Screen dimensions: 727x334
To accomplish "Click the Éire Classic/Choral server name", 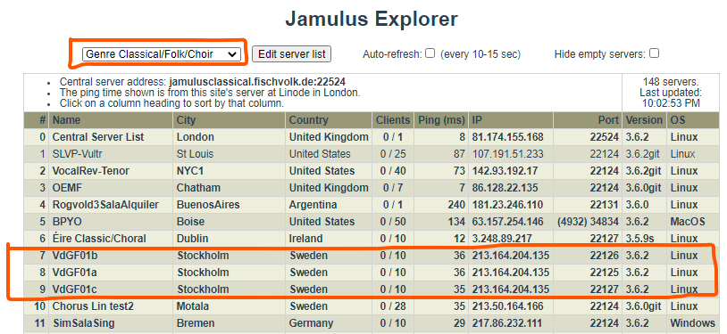I will [99, 239].
